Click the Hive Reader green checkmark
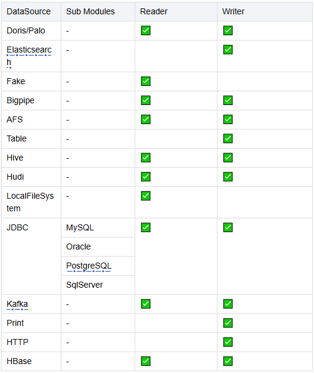 point(145,158)
